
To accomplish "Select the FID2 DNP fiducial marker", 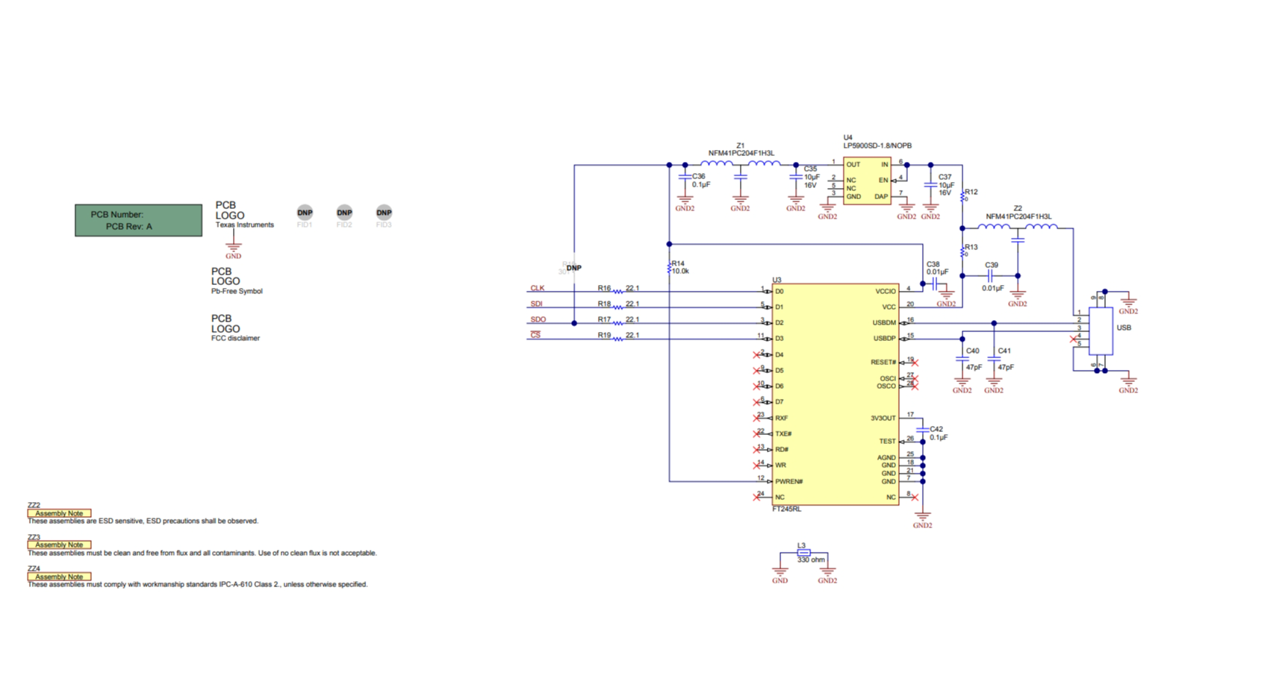I will (344, 213).
